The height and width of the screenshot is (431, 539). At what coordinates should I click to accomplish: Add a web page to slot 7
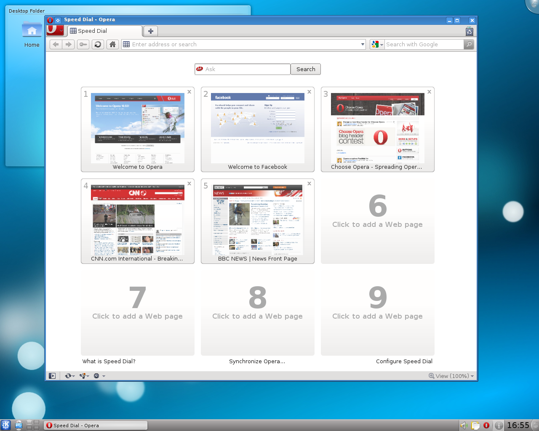click(138, 313)
